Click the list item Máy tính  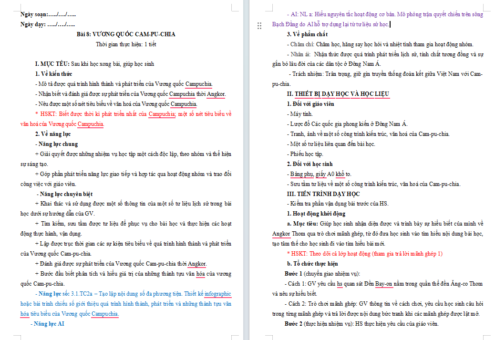(x=299, y=113)
